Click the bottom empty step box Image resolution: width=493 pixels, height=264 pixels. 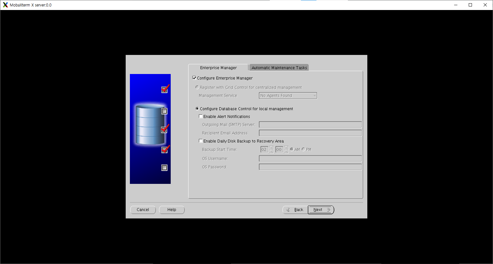click(165, 168)
